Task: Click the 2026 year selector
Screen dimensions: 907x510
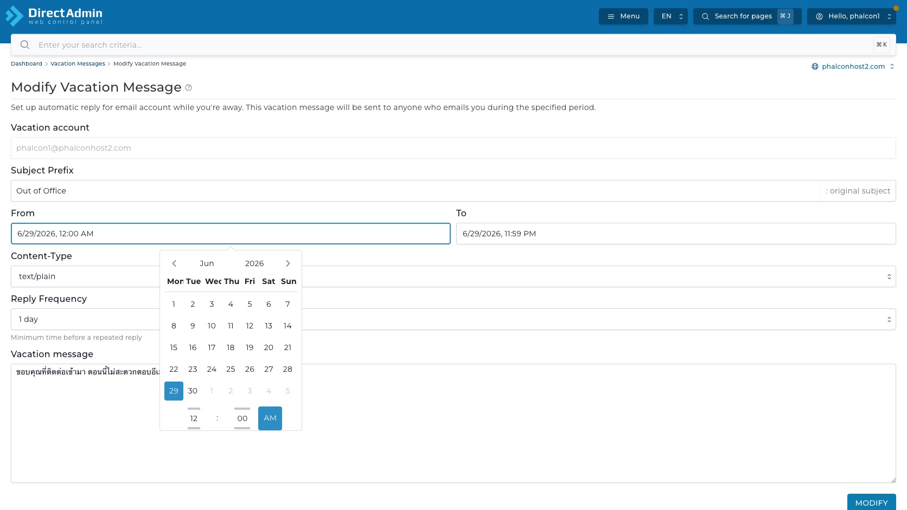Action: (254, 263)
